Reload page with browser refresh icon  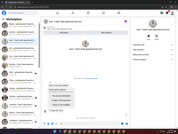click(10, 7)
